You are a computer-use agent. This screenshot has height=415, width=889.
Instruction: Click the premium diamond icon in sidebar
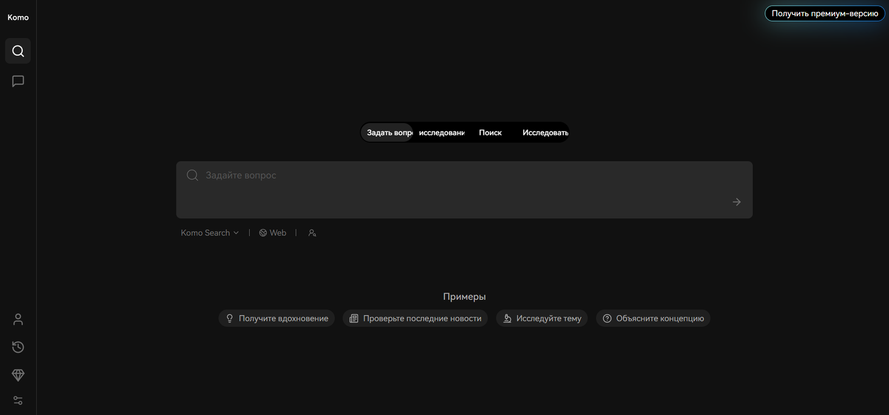click(x=18, y=375)
